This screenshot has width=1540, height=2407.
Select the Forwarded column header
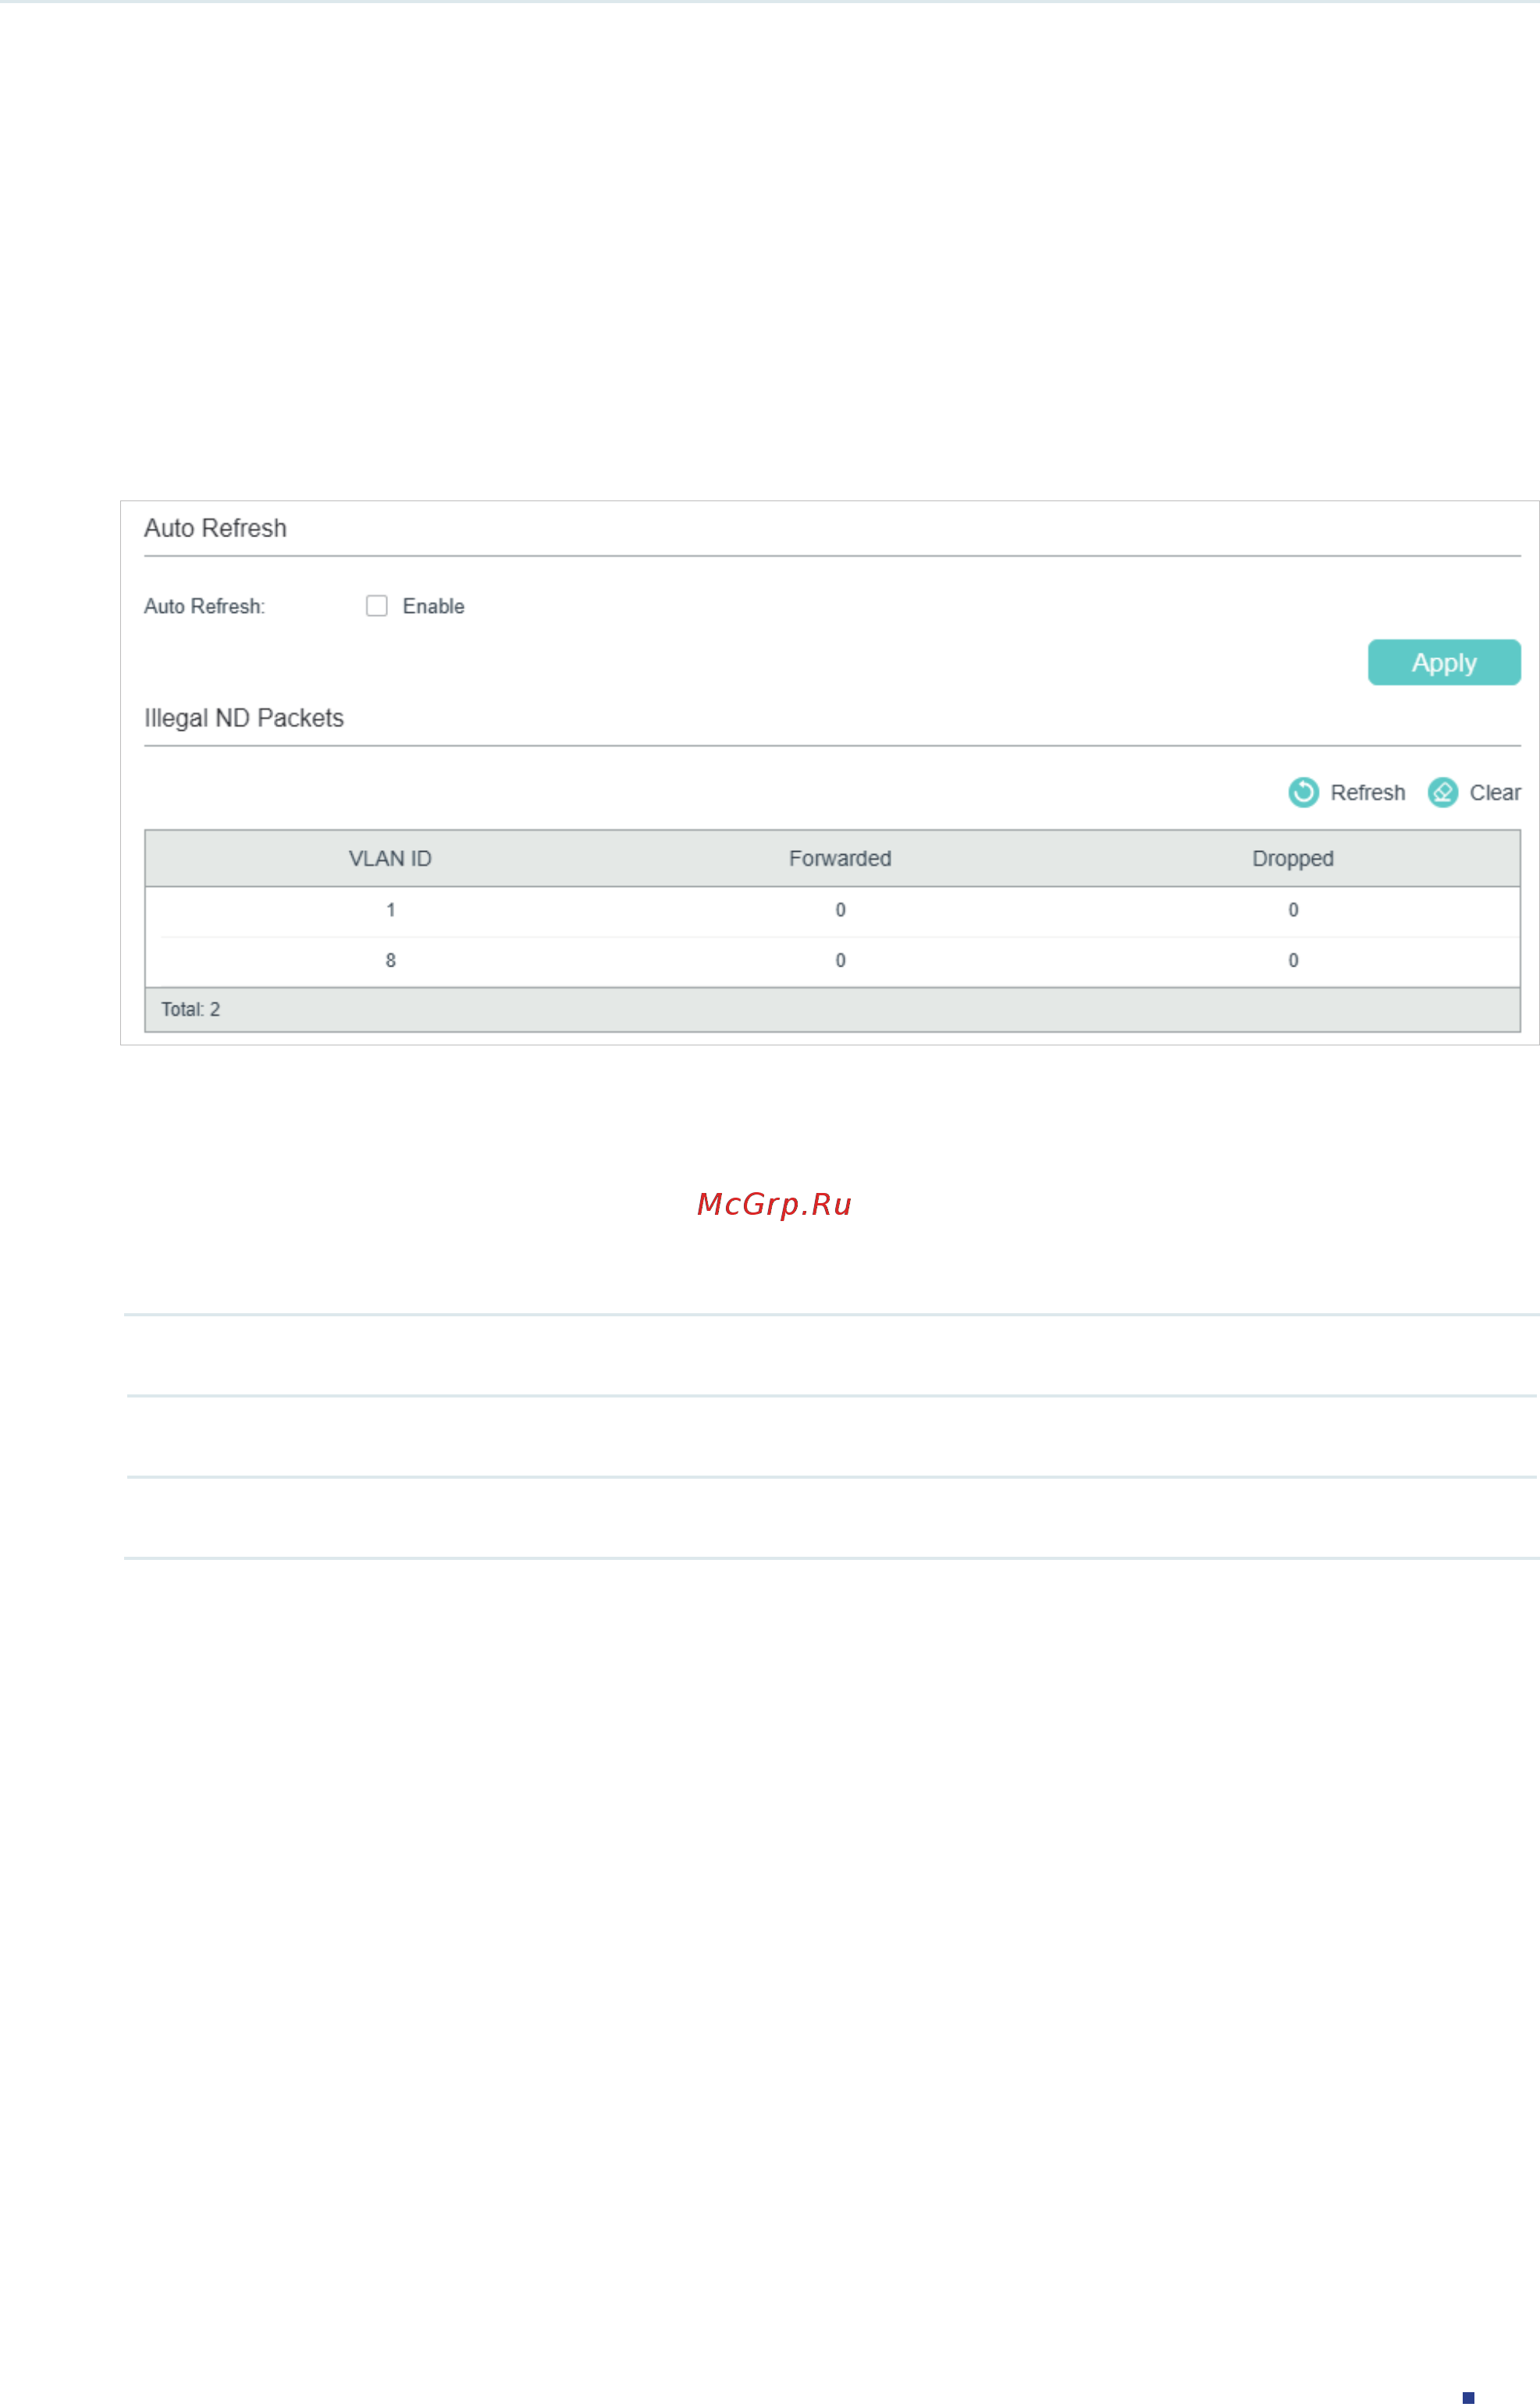click(840, 858)
